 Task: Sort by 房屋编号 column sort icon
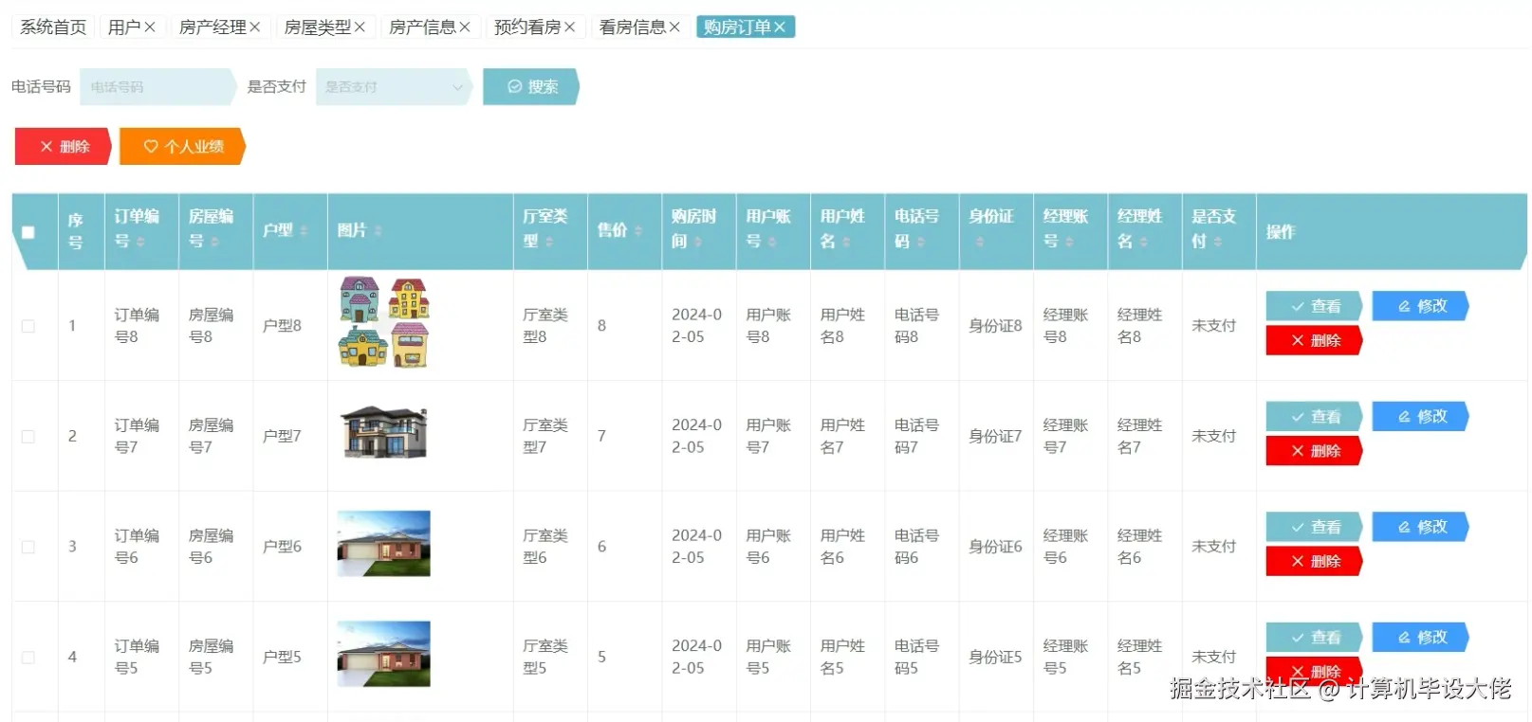(214, 242)
